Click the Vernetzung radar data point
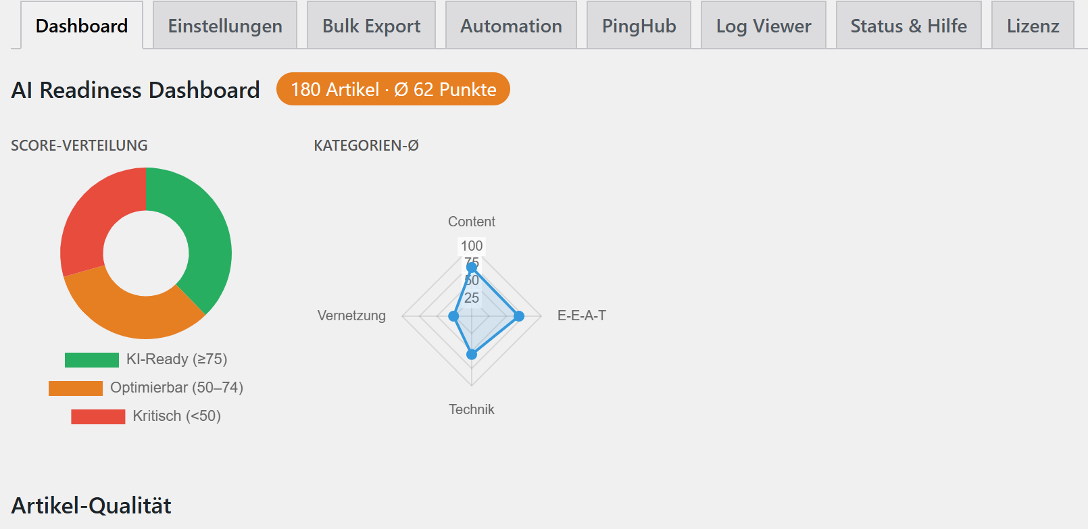The height and width of the screenshot is (529, 1088). [453, 316]
